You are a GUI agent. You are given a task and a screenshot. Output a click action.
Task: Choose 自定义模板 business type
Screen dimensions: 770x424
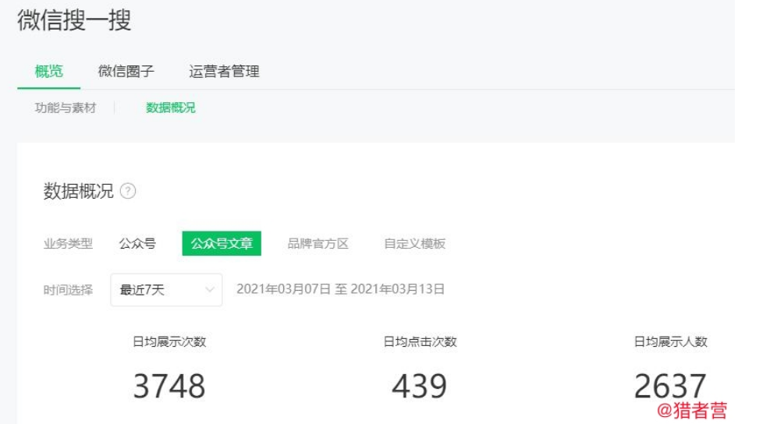tap(414, 243)
